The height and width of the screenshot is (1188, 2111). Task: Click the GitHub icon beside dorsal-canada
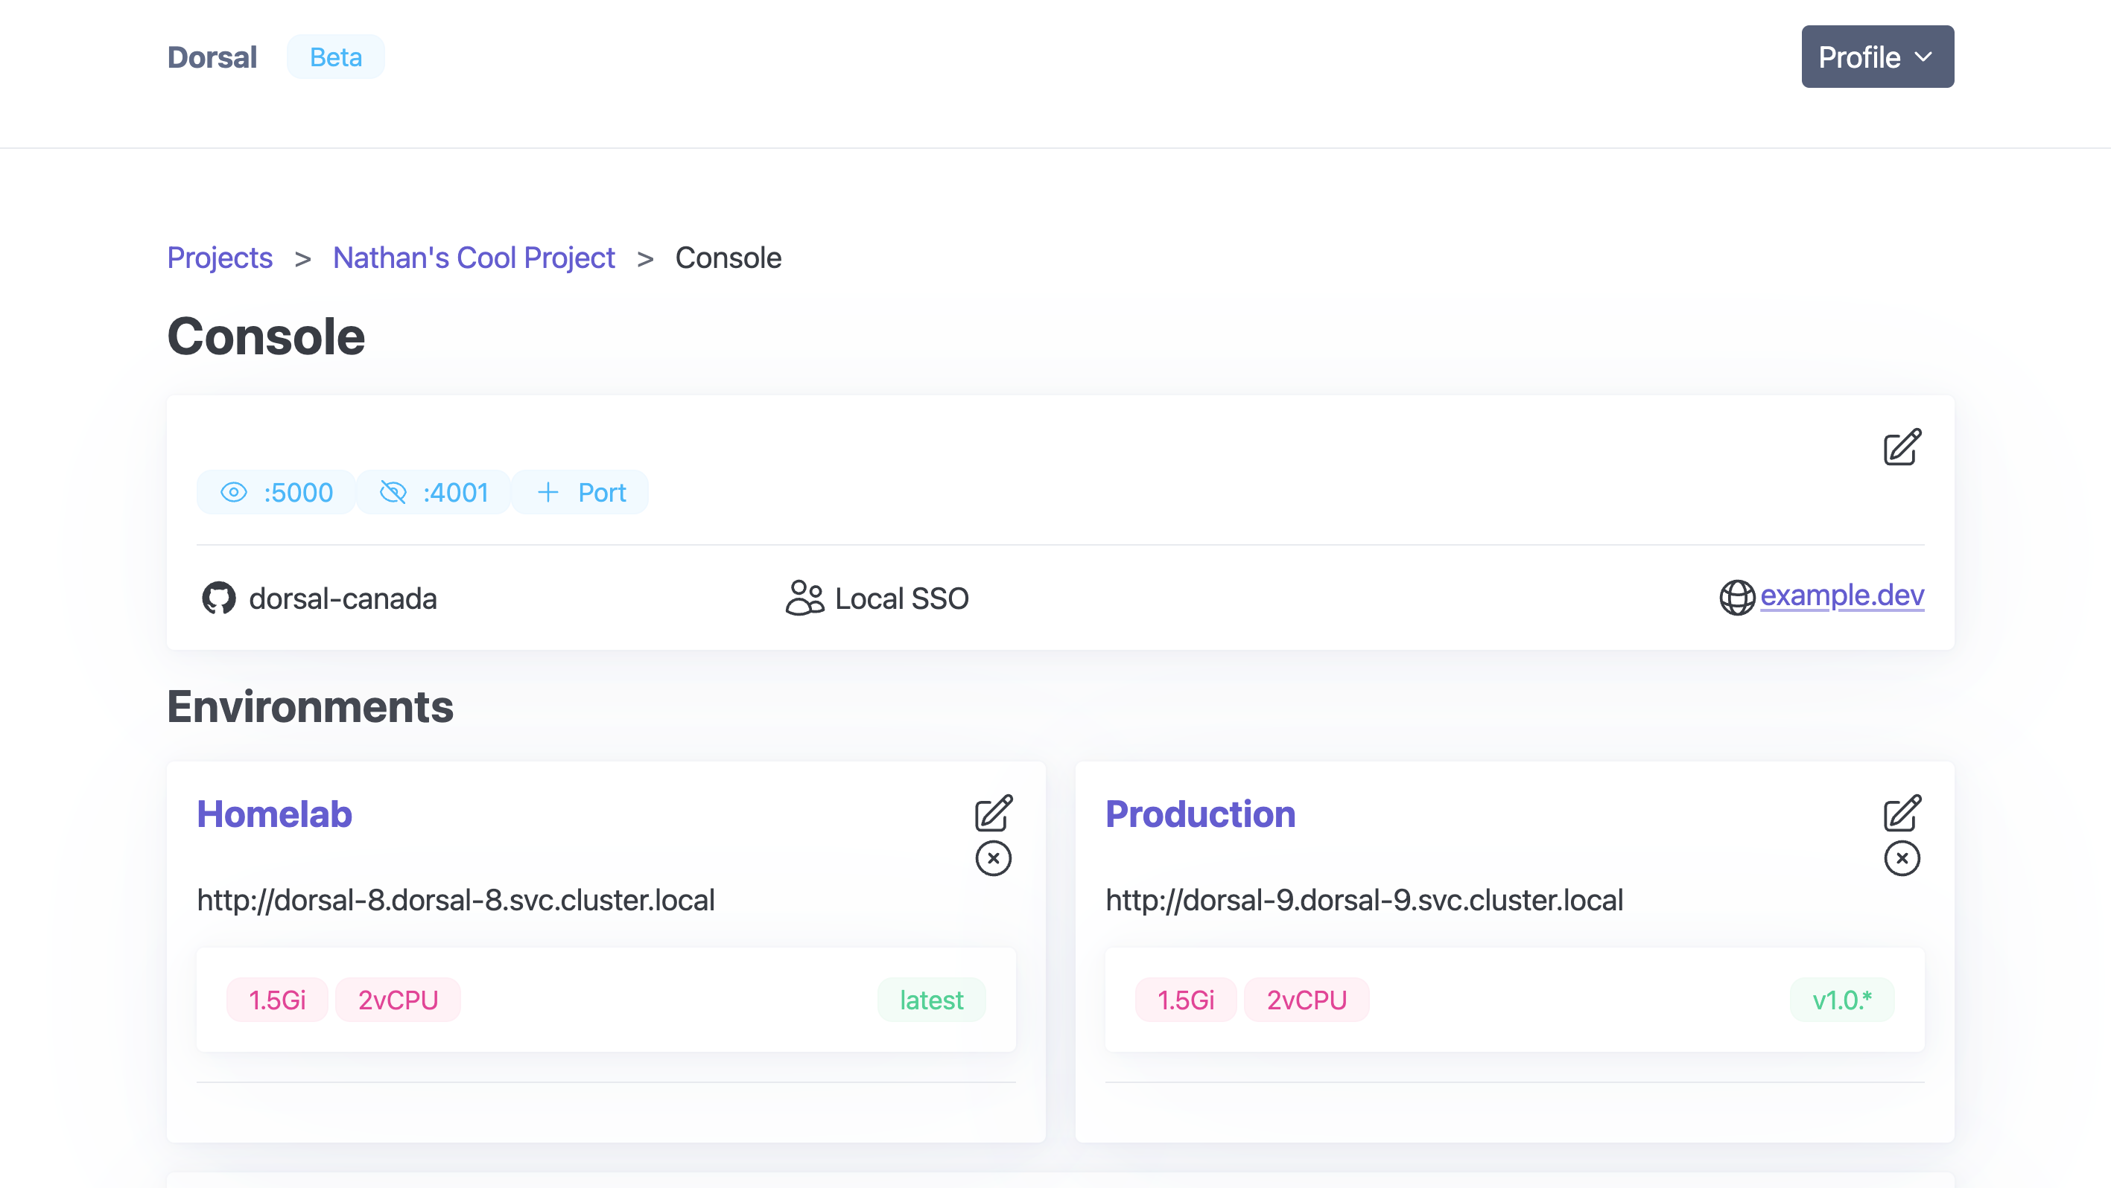(219, 598)
